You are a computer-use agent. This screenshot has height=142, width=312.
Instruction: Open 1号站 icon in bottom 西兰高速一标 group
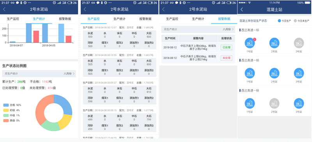[x=250, y=103]
